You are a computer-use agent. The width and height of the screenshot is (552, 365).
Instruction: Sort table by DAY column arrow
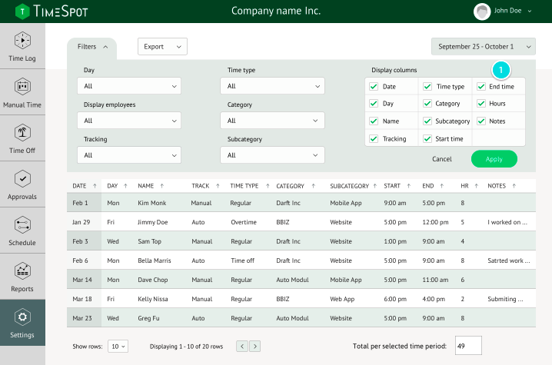click(x=125, y=186)
